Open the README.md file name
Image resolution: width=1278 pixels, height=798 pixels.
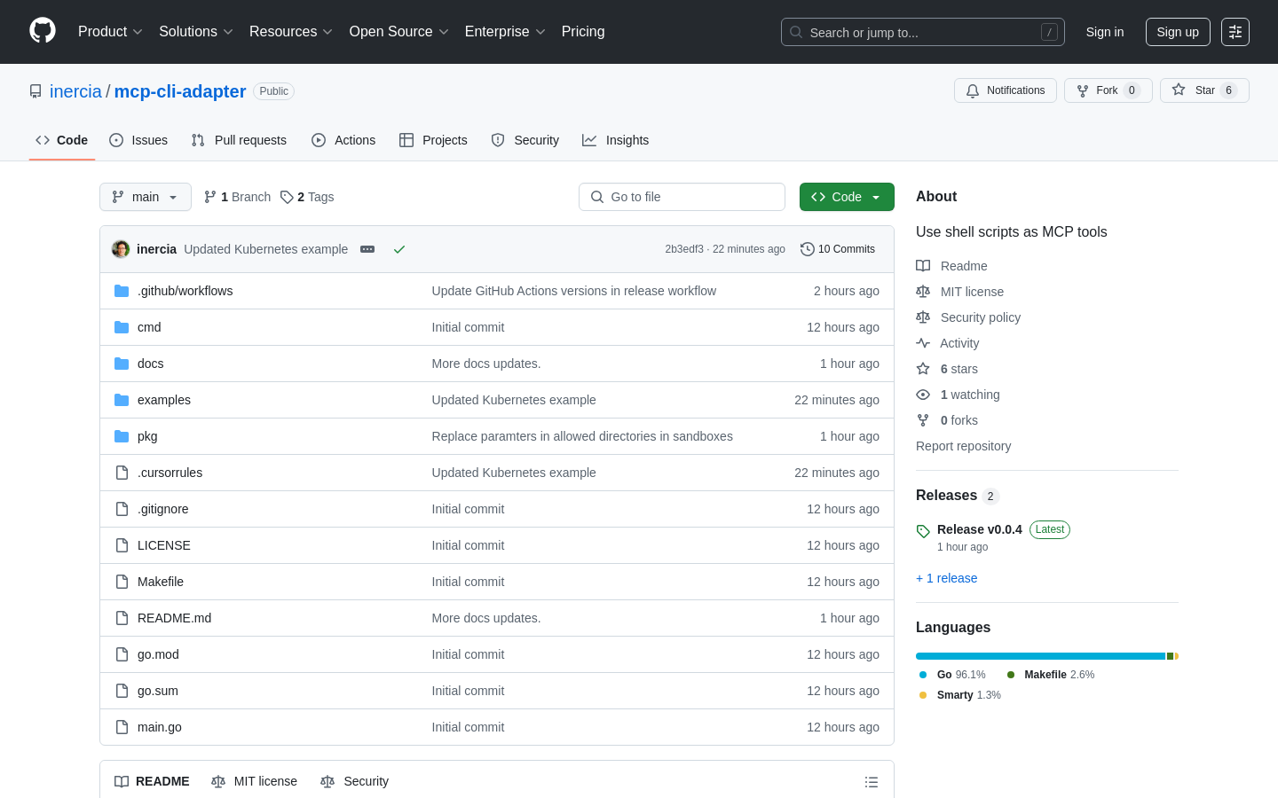174,618
